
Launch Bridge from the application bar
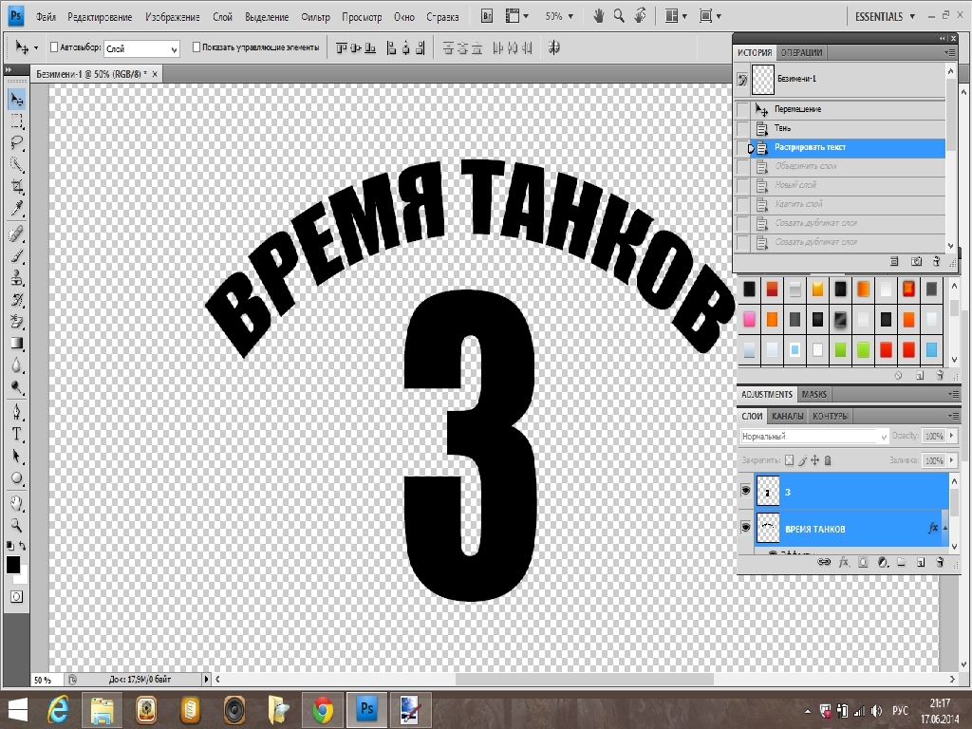[x=487, y=16]
